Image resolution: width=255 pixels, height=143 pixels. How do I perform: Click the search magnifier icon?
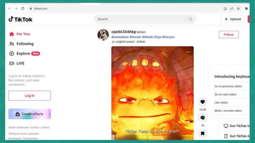tap(190, 19)
